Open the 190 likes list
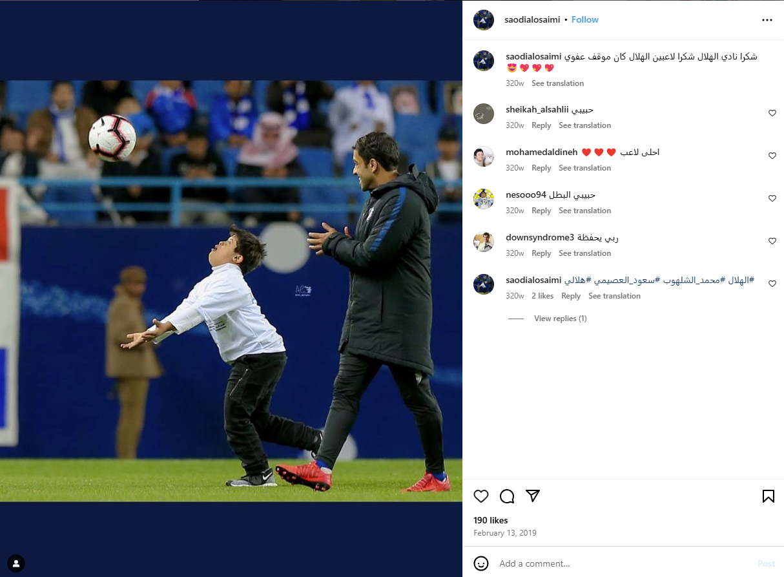 (x=491, y=520)
